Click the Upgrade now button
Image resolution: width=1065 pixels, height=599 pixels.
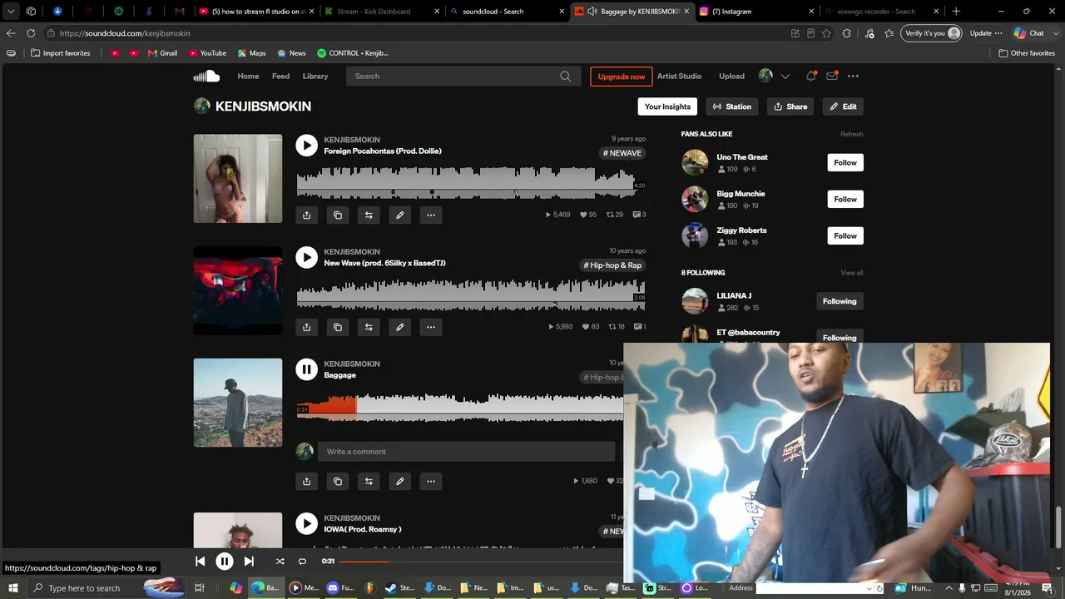click(x=622, y=77)
